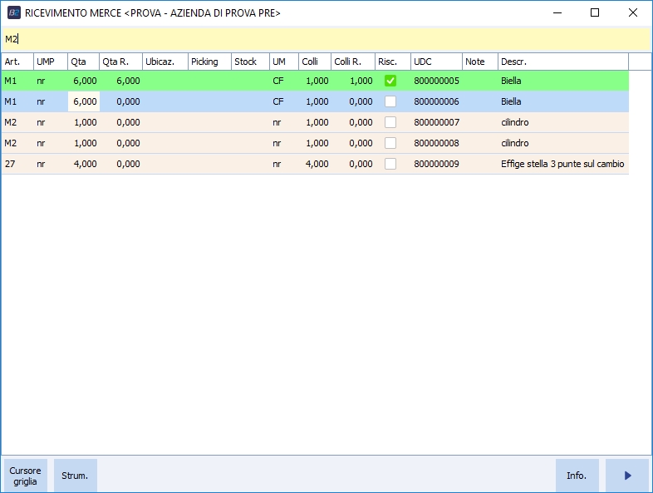
Task: Click the Risc. column header
Action: click(393, 62)
